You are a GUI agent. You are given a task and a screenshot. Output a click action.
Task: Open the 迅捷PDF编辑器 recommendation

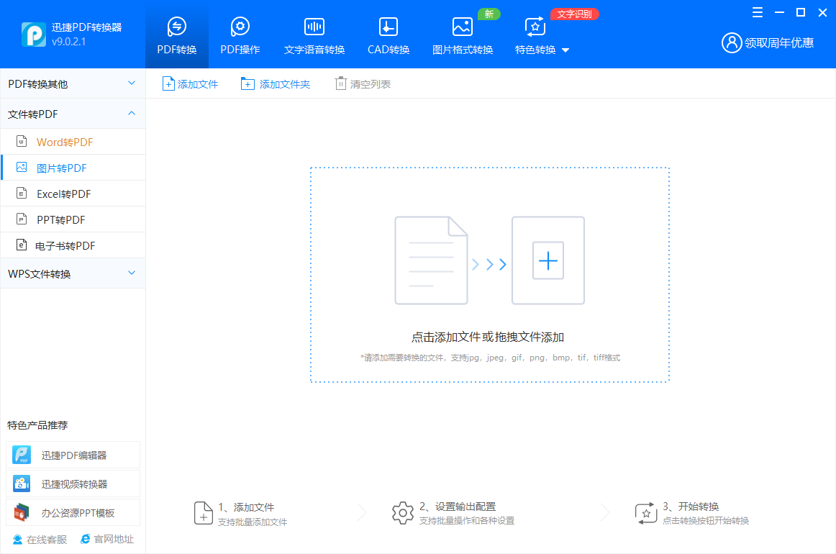pos(73,455)
